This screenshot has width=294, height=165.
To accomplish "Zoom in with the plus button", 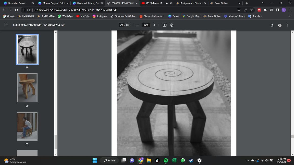I will click(x=154, y=25).
